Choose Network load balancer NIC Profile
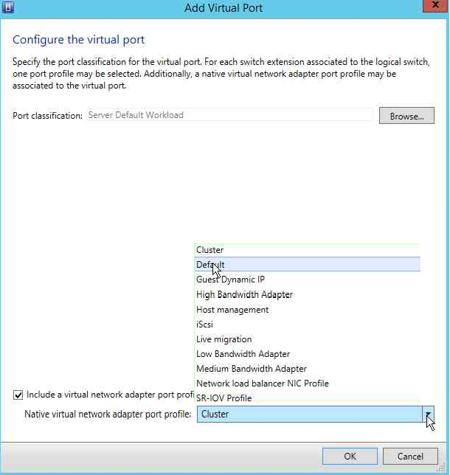The image size is (450, 475). coord(308,384)
